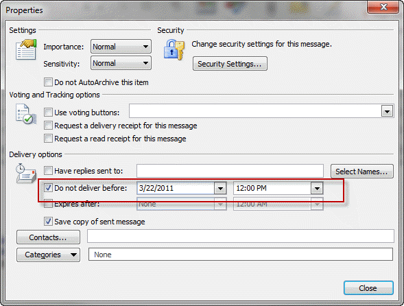Open the Sensitivity dropdown
404x306 pixels.
121,63
